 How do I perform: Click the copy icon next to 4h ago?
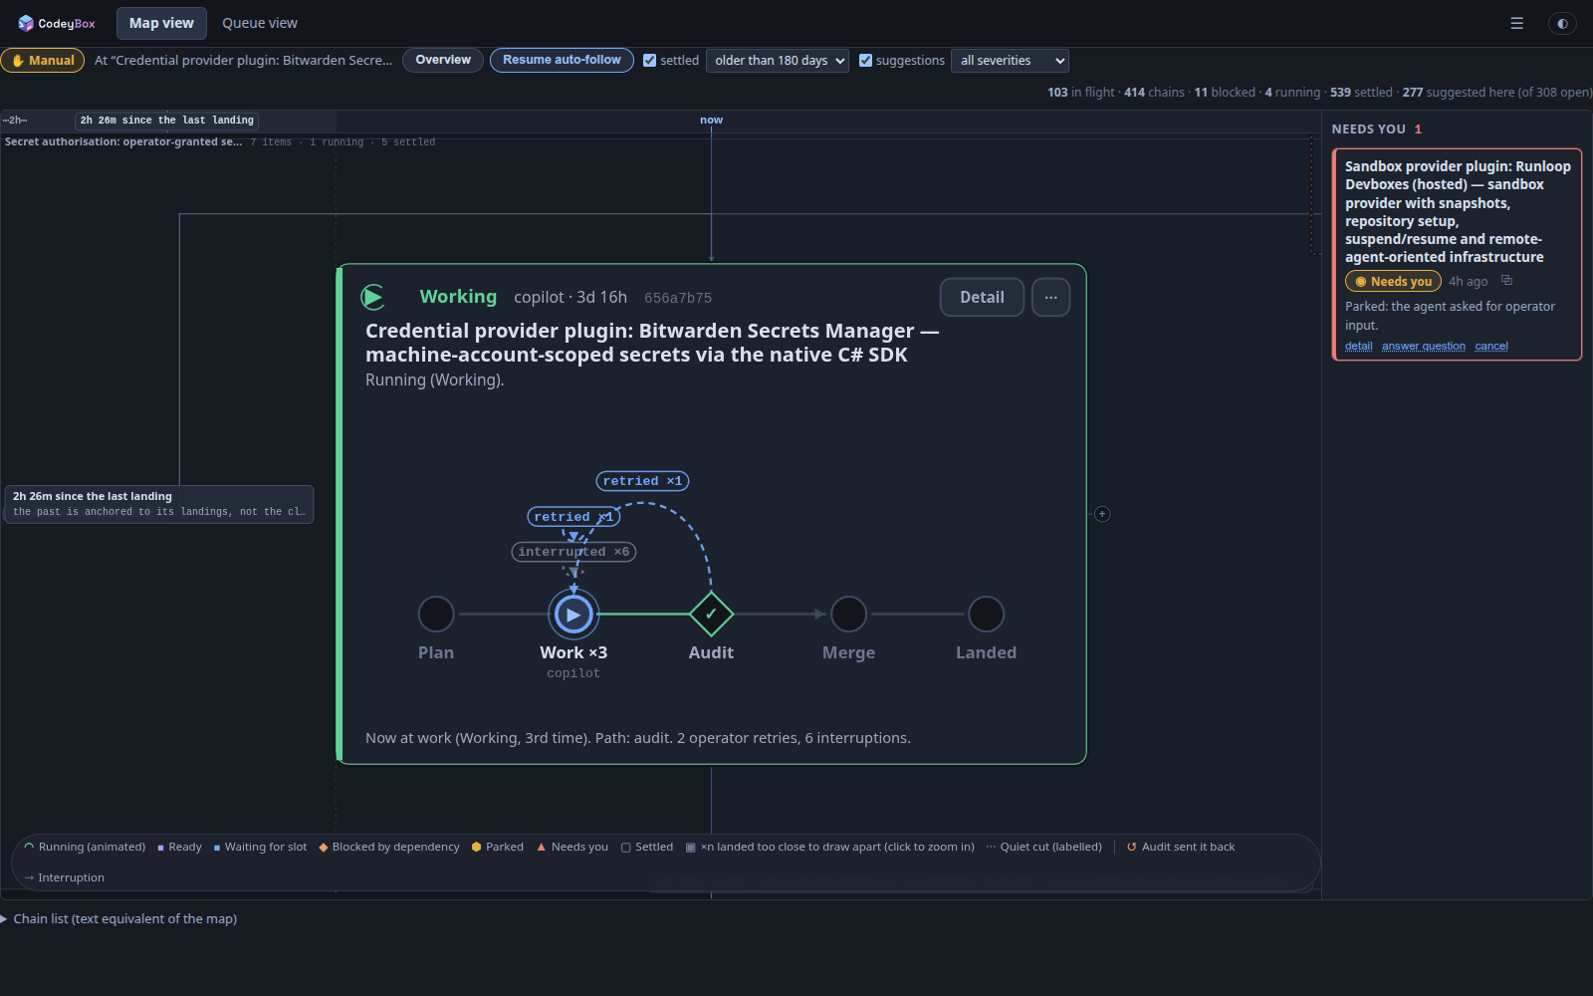(x=1506, y=281)
